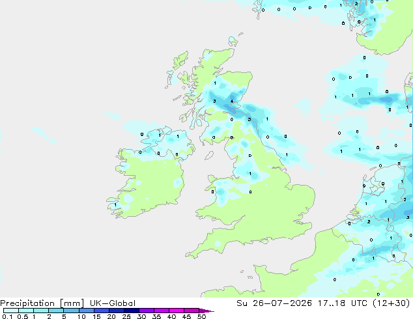413x319 pixels.
Task: Click the above-50 arrow tip of legend
Action: [x=206, y=311]
